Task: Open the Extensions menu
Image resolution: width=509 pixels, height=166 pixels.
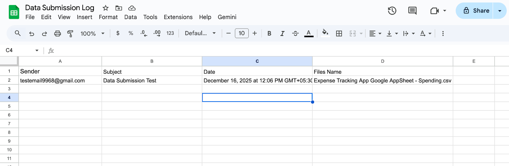Action: tap(178, 17)
